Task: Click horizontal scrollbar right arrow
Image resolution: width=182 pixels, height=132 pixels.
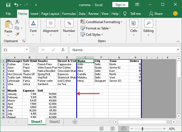Action: 174,122
